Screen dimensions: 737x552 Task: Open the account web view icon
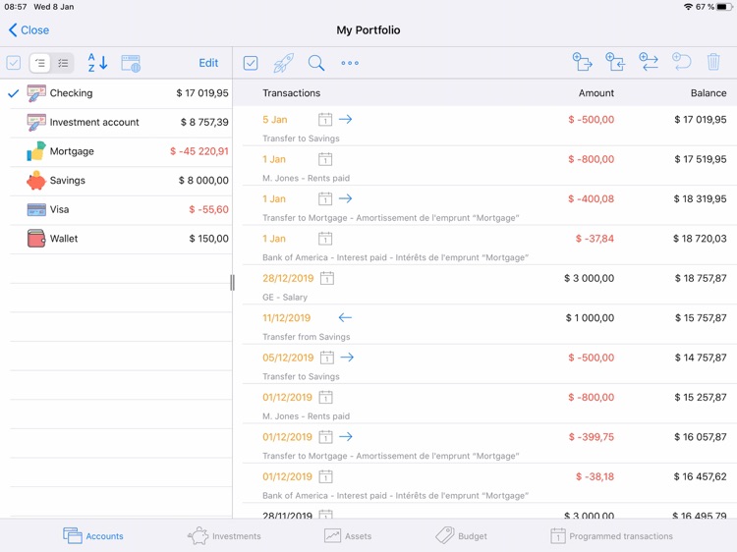131,63
